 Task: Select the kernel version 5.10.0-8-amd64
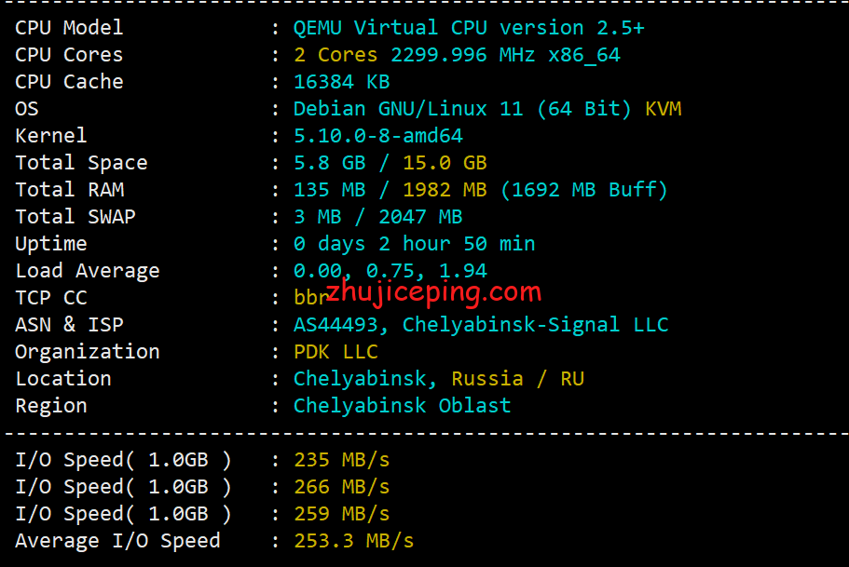click(378, 136)
